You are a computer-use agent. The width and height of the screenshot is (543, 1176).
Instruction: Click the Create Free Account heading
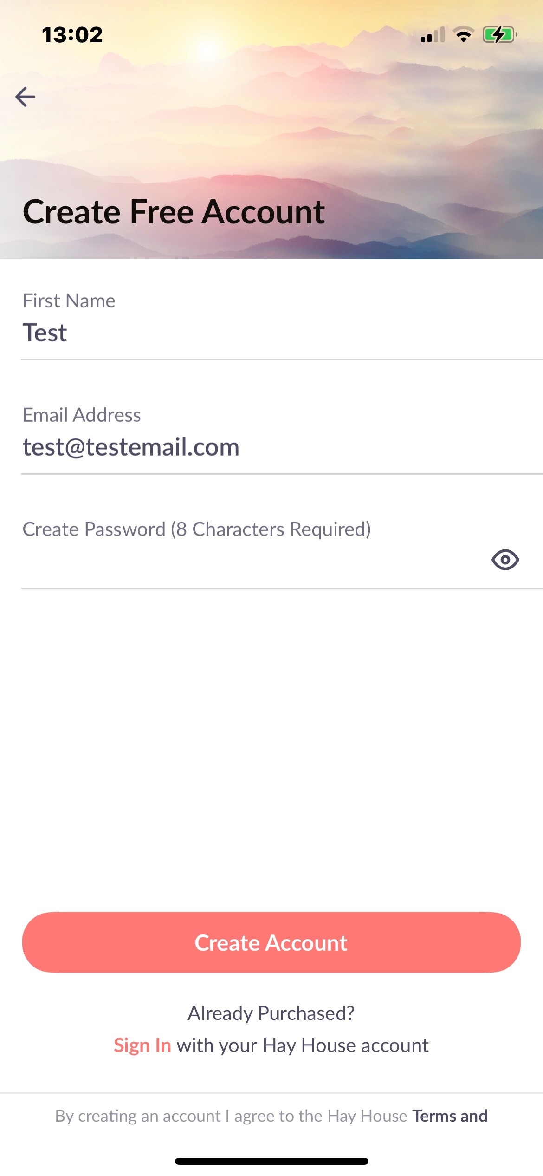point(174,212)
